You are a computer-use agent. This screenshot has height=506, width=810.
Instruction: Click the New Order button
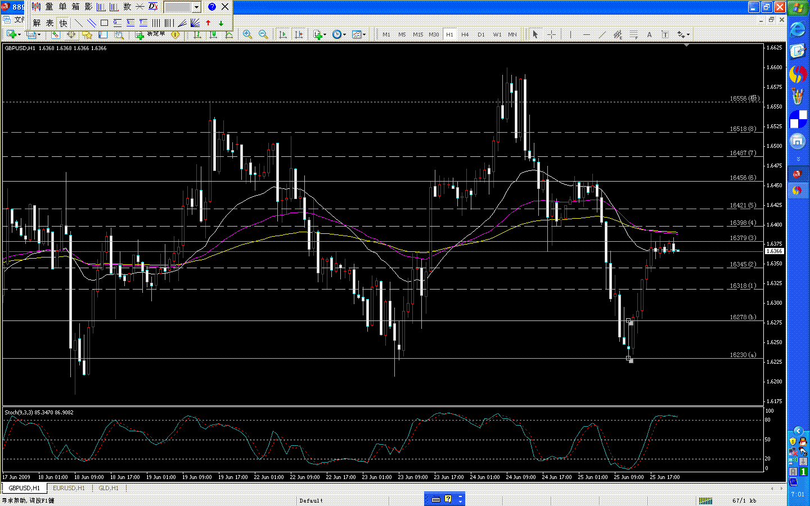[x=151, y=34]
